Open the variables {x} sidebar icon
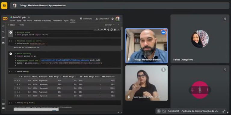231x115 pixels. [3, 37]
